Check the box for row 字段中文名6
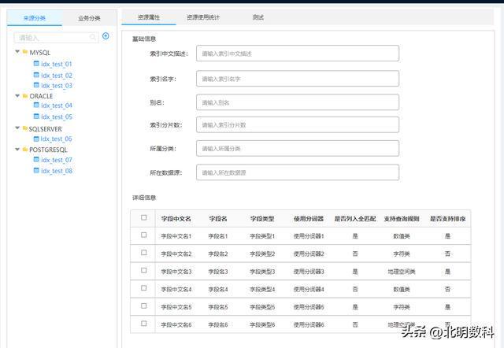 [x=143, y=324]
